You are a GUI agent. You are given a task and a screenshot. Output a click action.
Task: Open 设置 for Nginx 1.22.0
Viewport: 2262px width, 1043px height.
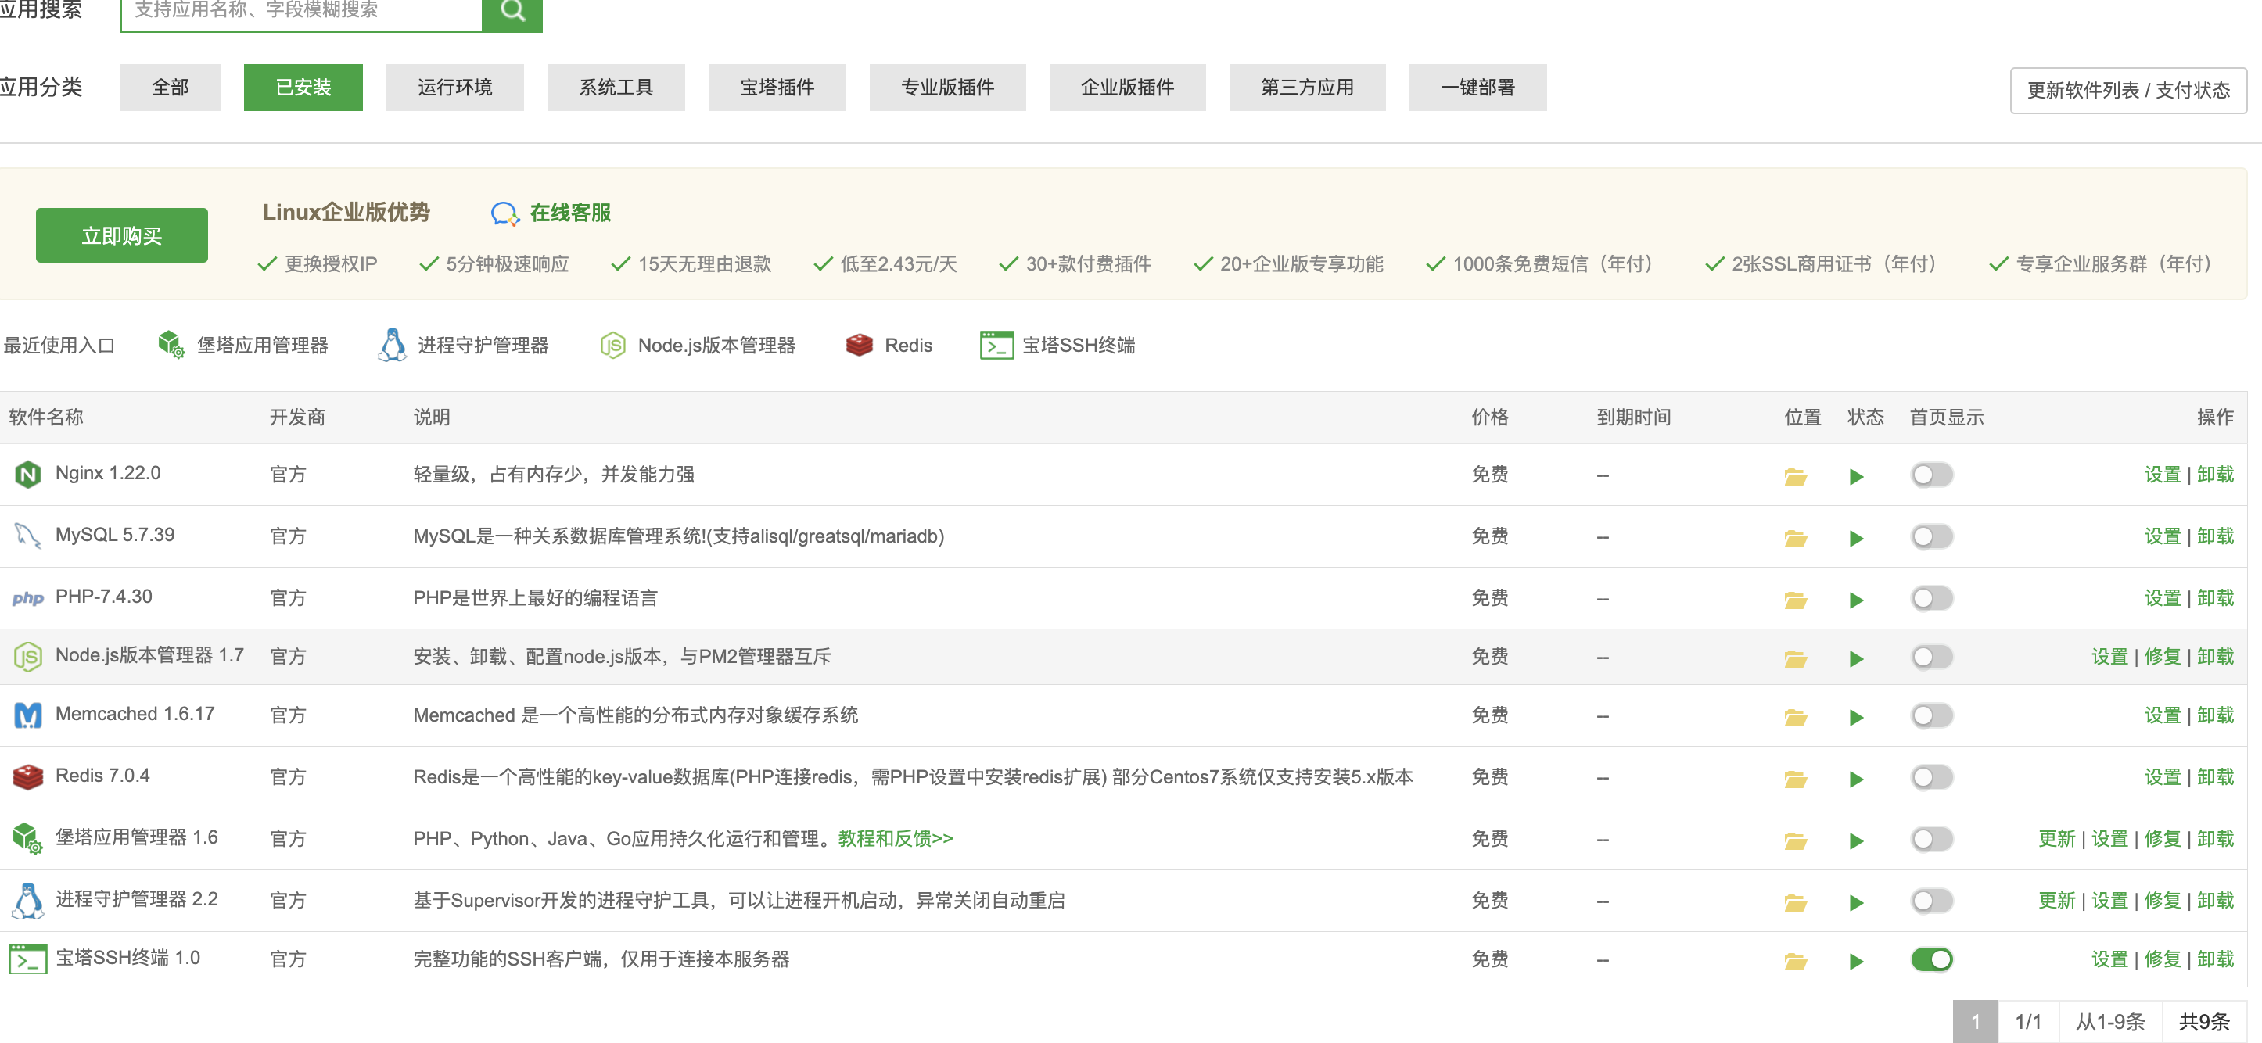click(x=2162, y=474)
